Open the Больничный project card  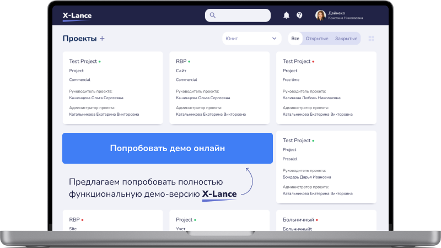click(x=326, y=220)
